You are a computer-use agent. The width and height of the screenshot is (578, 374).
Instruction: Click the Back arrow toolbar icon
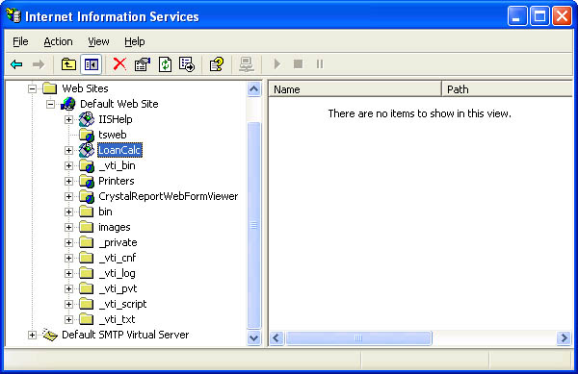point(16,64)
